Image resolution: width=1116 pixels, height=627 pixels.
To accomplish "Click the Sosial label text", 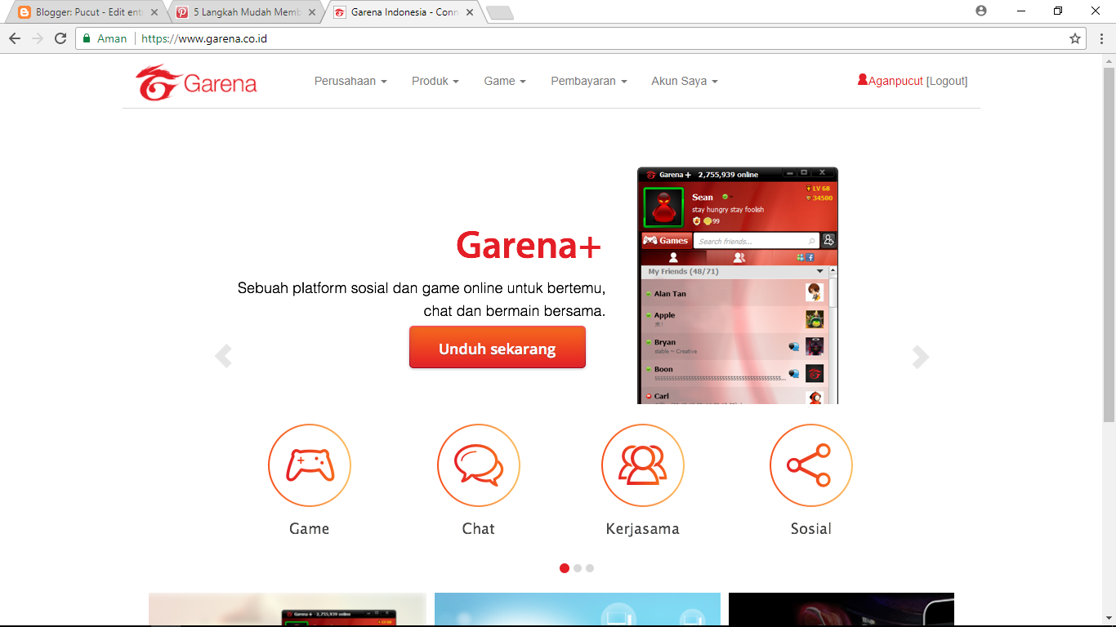I will (x=811, y=528).
